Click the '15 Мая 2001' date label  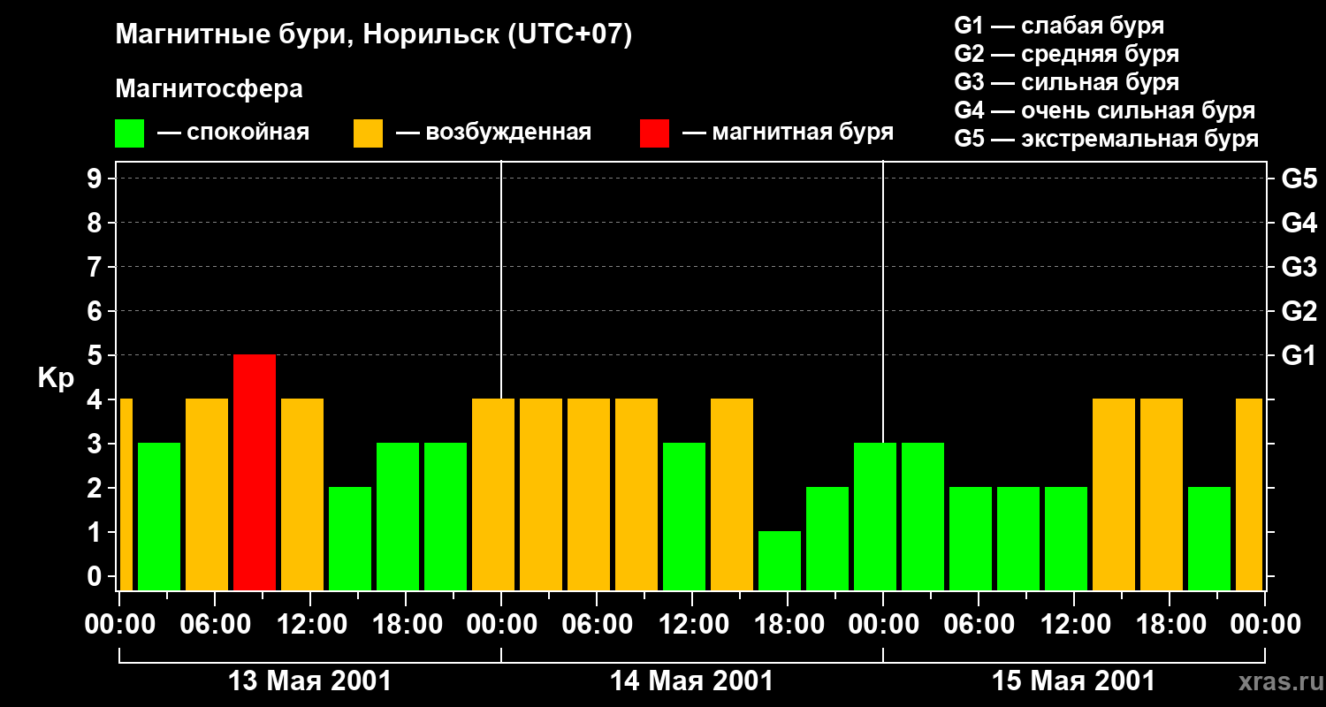point(1073,681)
